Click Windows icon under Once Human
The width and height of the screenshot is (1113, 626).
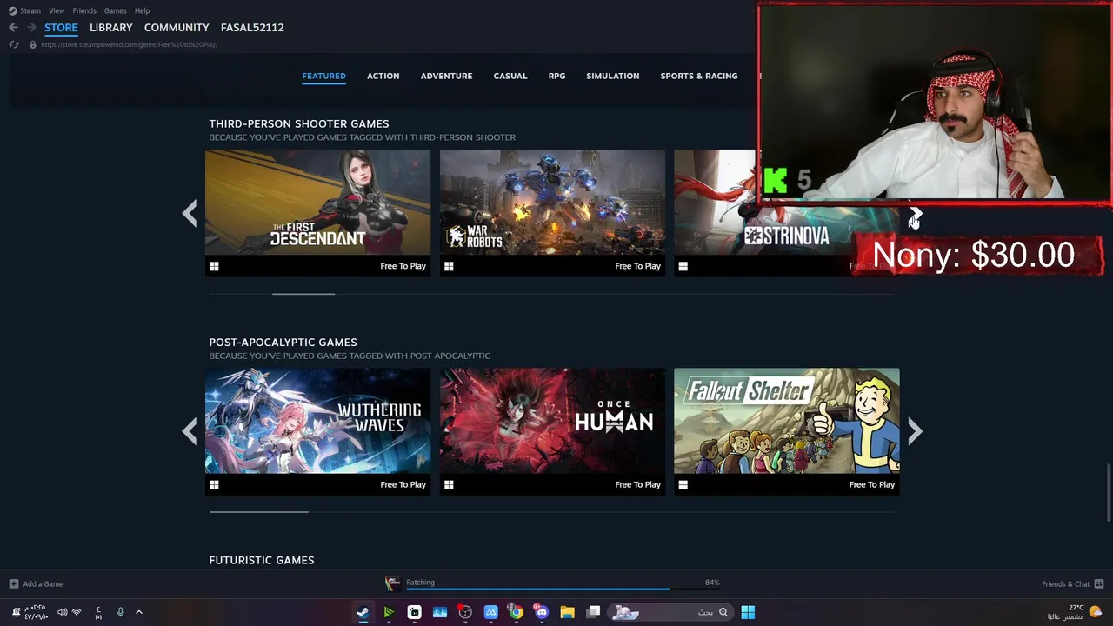coord(449,484)
